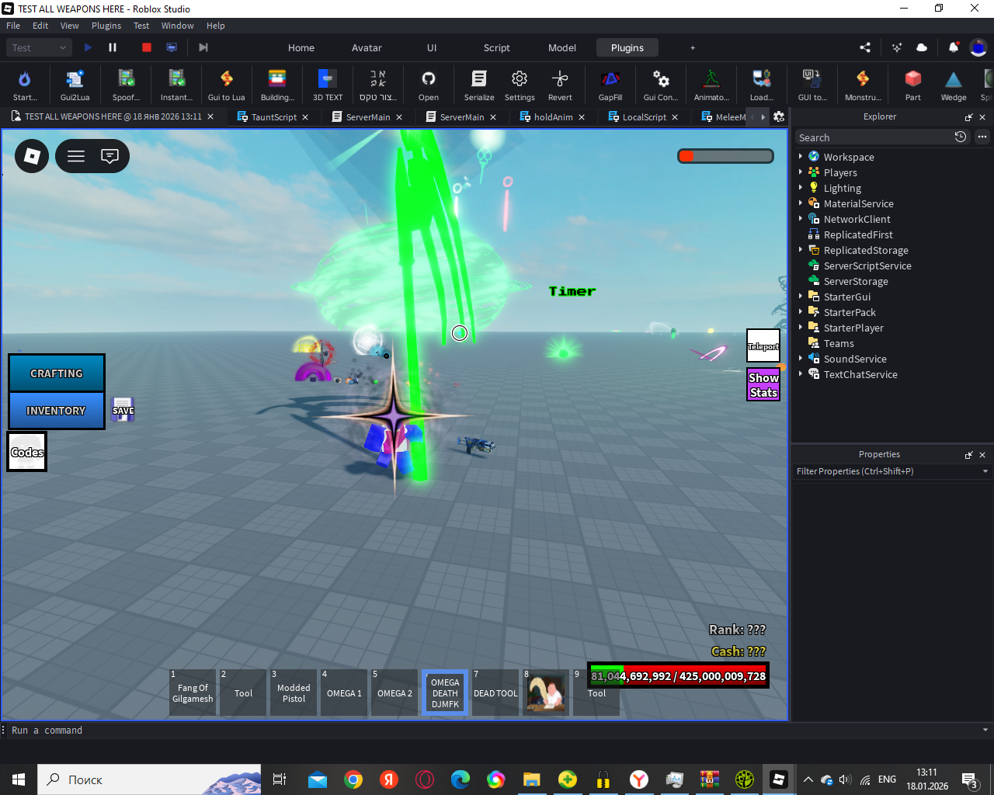
Task: Switch to the Script ribbon tab
Action: (x=497, y=47)
